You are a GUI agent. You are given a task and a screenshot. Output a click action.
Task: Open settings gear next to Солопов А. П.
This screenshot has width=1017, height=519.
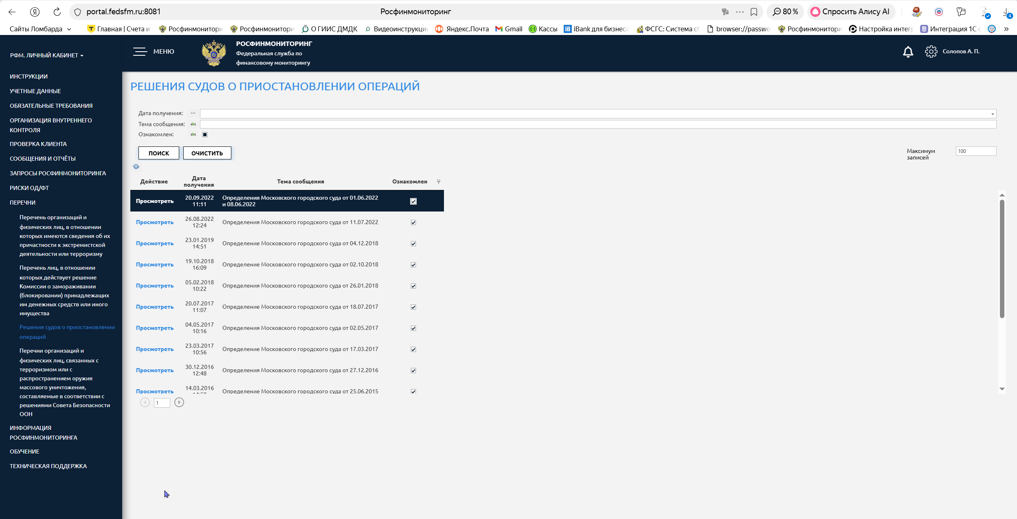931,52
